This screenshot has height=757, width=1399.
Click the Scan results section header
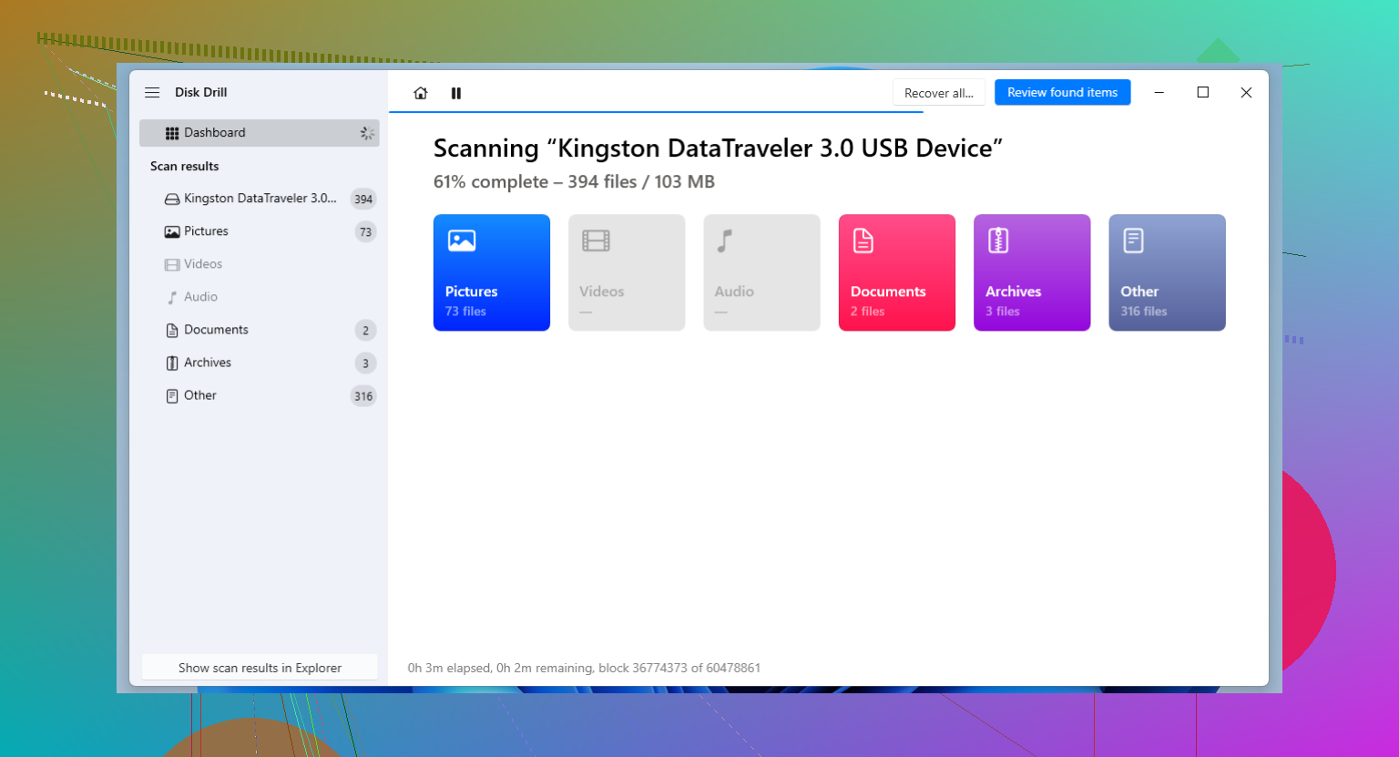[x=185, y=166]
